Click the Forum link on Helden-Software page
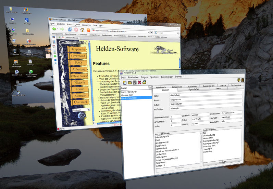This screenshot has width=273, height=189. coord(80,89)
